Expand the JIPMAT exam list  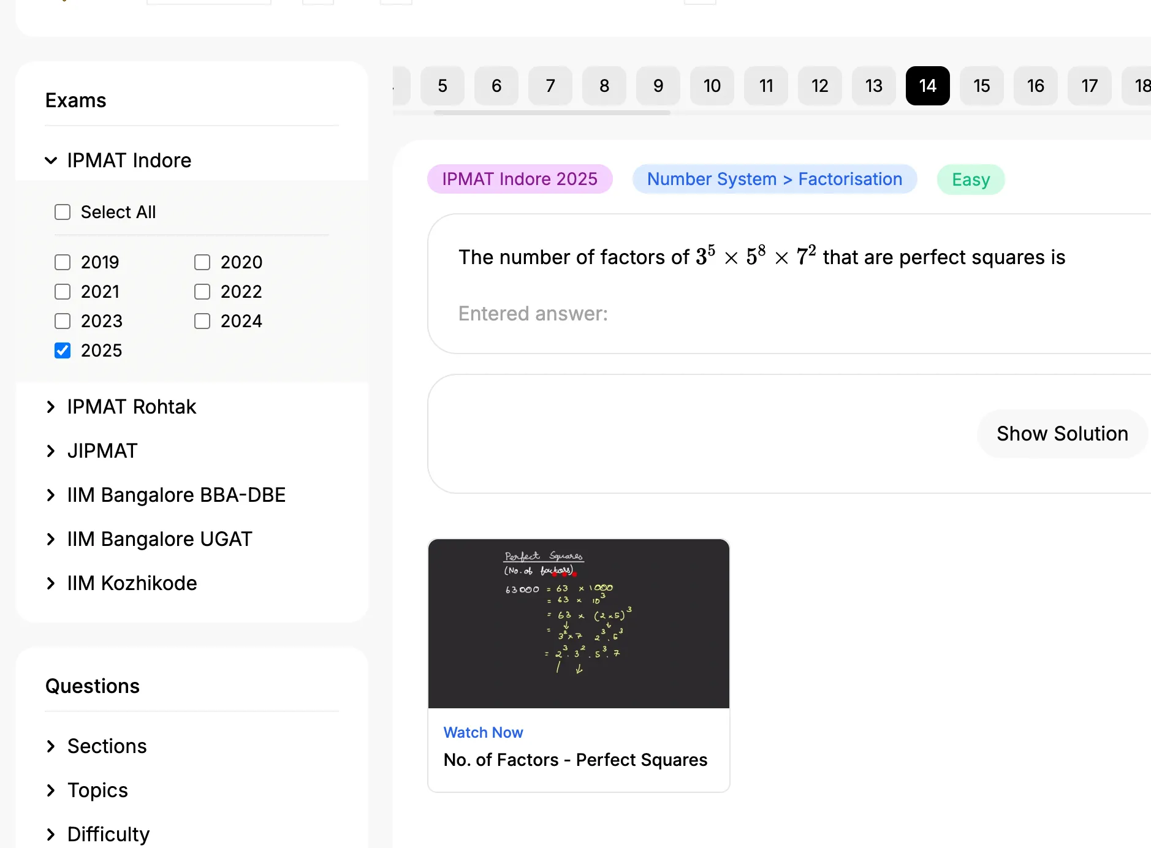click(x=92, y=451)
